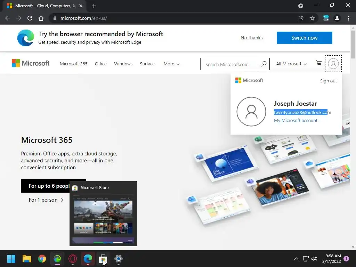Click large profile picture in account panel
Viewport: 356px width, 267px height.
click(x=251, y=112)
